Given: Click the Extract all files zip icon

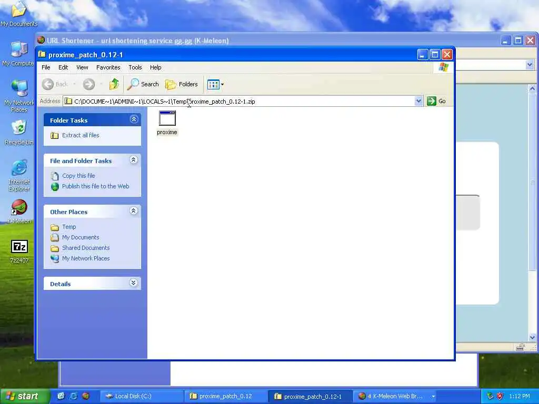Looking at the screenshot, I should pos(54,135).
